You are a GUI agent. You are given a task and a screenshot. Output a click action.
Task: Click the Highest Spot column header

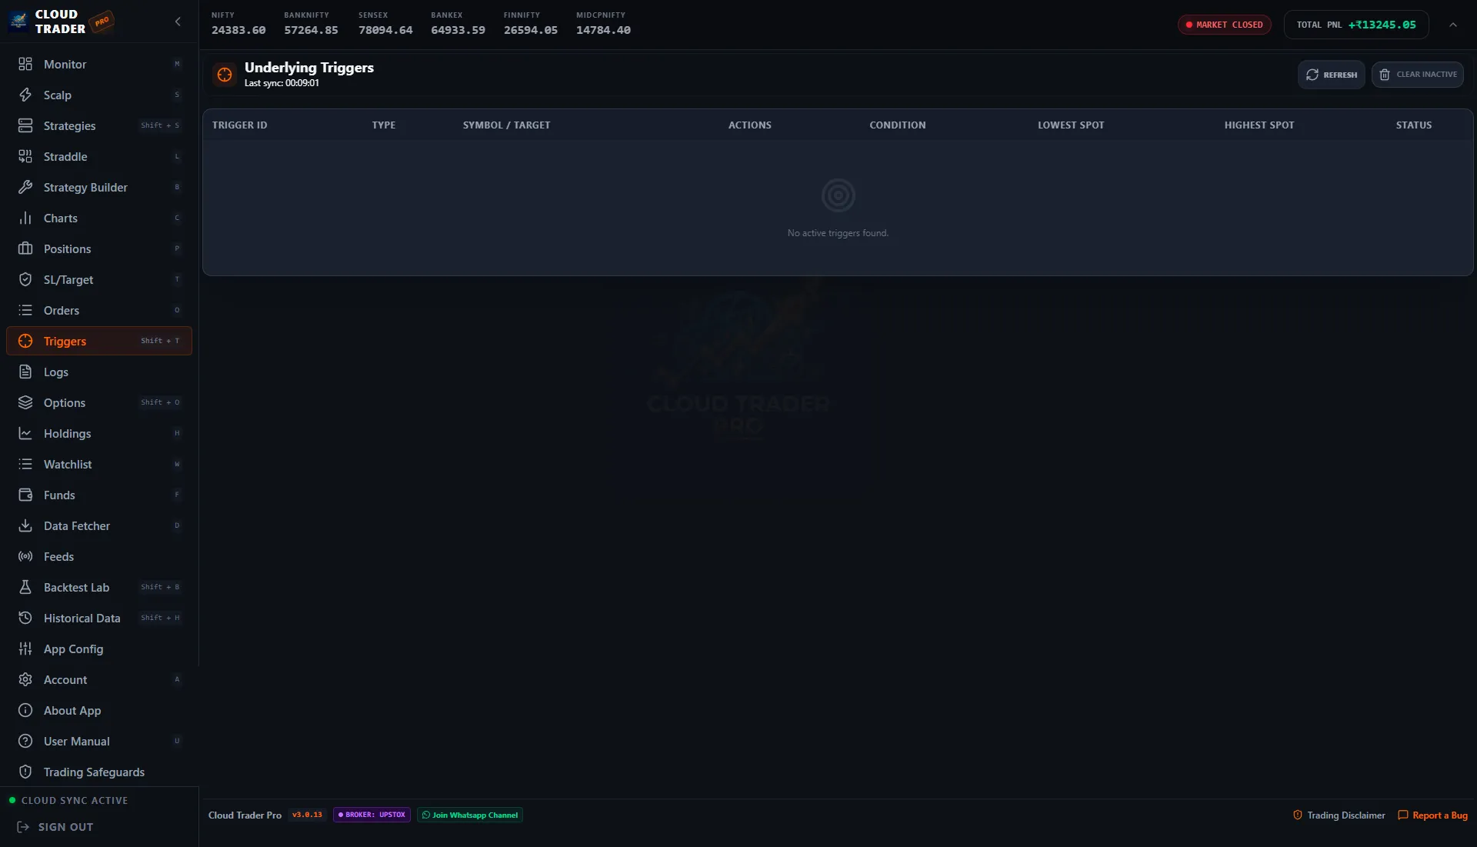1259,125
